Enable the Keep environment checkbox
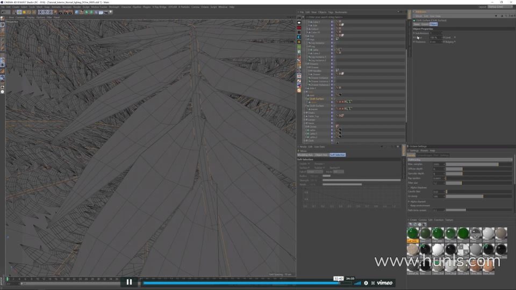Screen dimensions: 516x290 coord(409,205)
